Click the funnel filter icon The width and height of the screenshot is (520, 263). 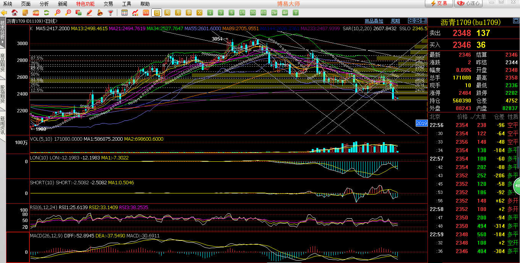(x=111, y=13)
